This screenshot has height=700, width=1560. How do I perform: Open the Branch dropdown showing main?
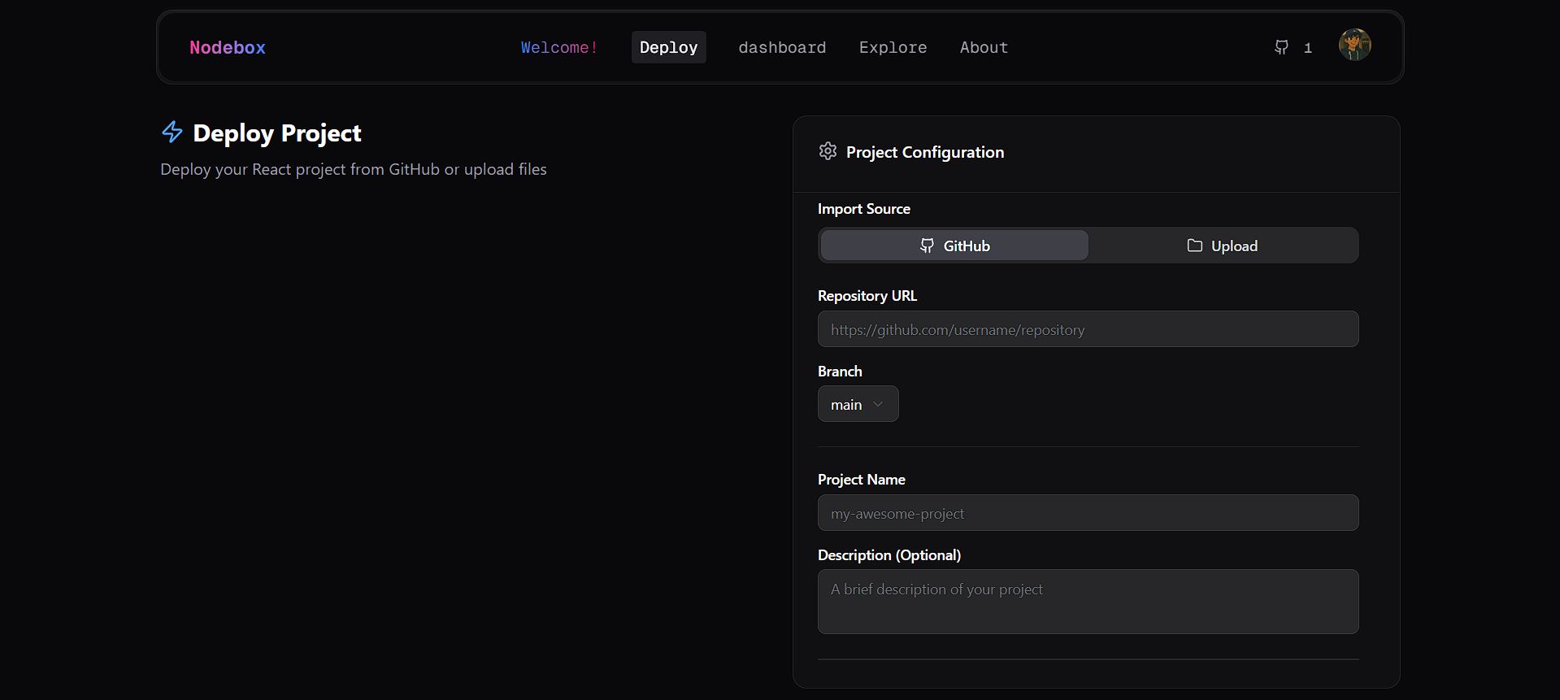[x=858, y=404]
